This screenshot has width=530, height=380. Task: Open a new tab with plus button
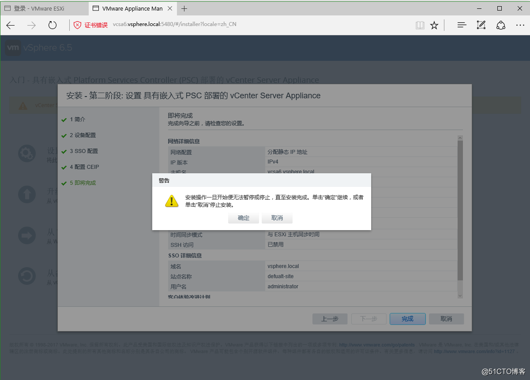click(x=184, y=8)
